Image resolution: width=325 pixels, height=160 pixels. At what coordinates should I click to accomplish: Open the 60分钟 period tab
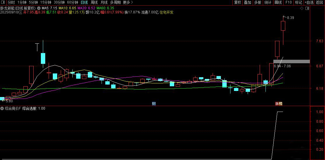[73, 3]
